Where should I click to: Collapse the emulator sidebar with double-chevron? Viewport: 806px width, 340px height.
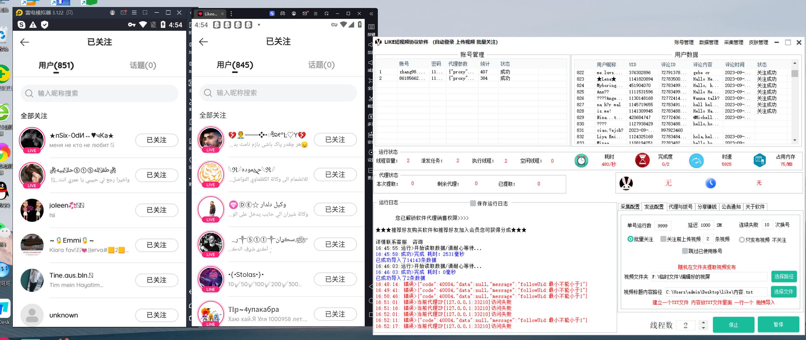point(371,13)
